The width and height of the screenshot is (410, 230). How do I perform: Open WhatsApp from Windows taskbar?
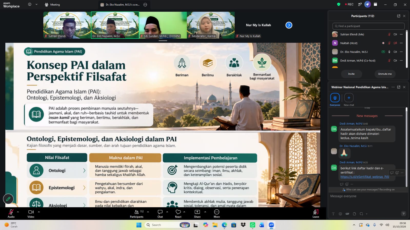click(253, 225)
